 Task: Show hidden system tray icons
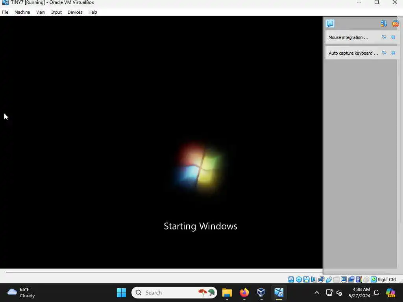[x=317, y=293]
